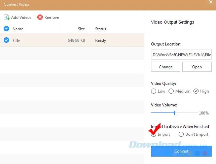216x164 pixels.
Task: Click the Add Videos label text
Action: pos(21,18)
